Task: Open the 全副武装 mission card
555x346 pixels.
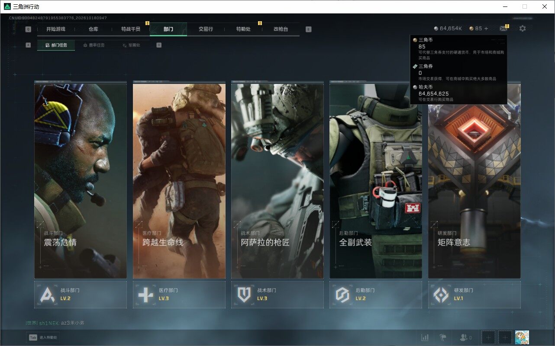Action: tap(376, 181)
